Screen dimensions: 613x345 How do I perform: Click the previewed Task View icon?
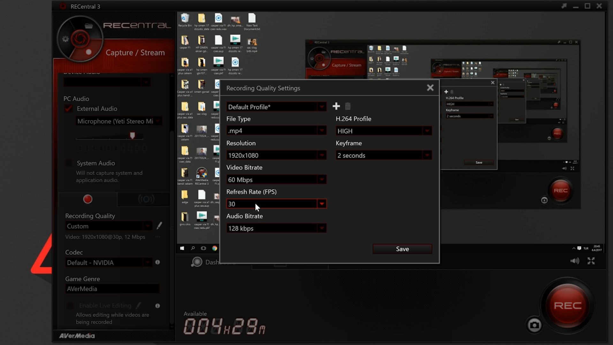(203, 248)
